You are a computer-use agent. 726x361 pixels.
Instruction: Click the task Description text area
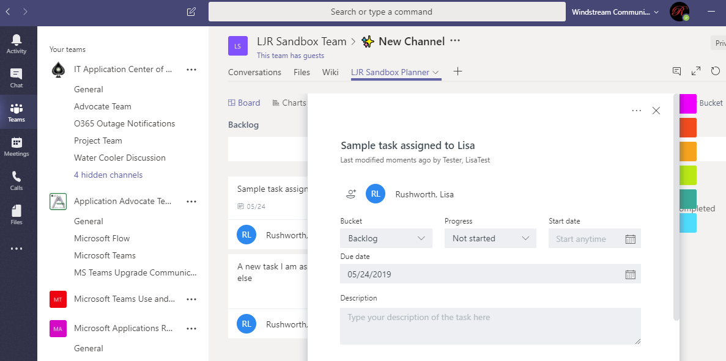pyautogui.click(x=491, y=326)
